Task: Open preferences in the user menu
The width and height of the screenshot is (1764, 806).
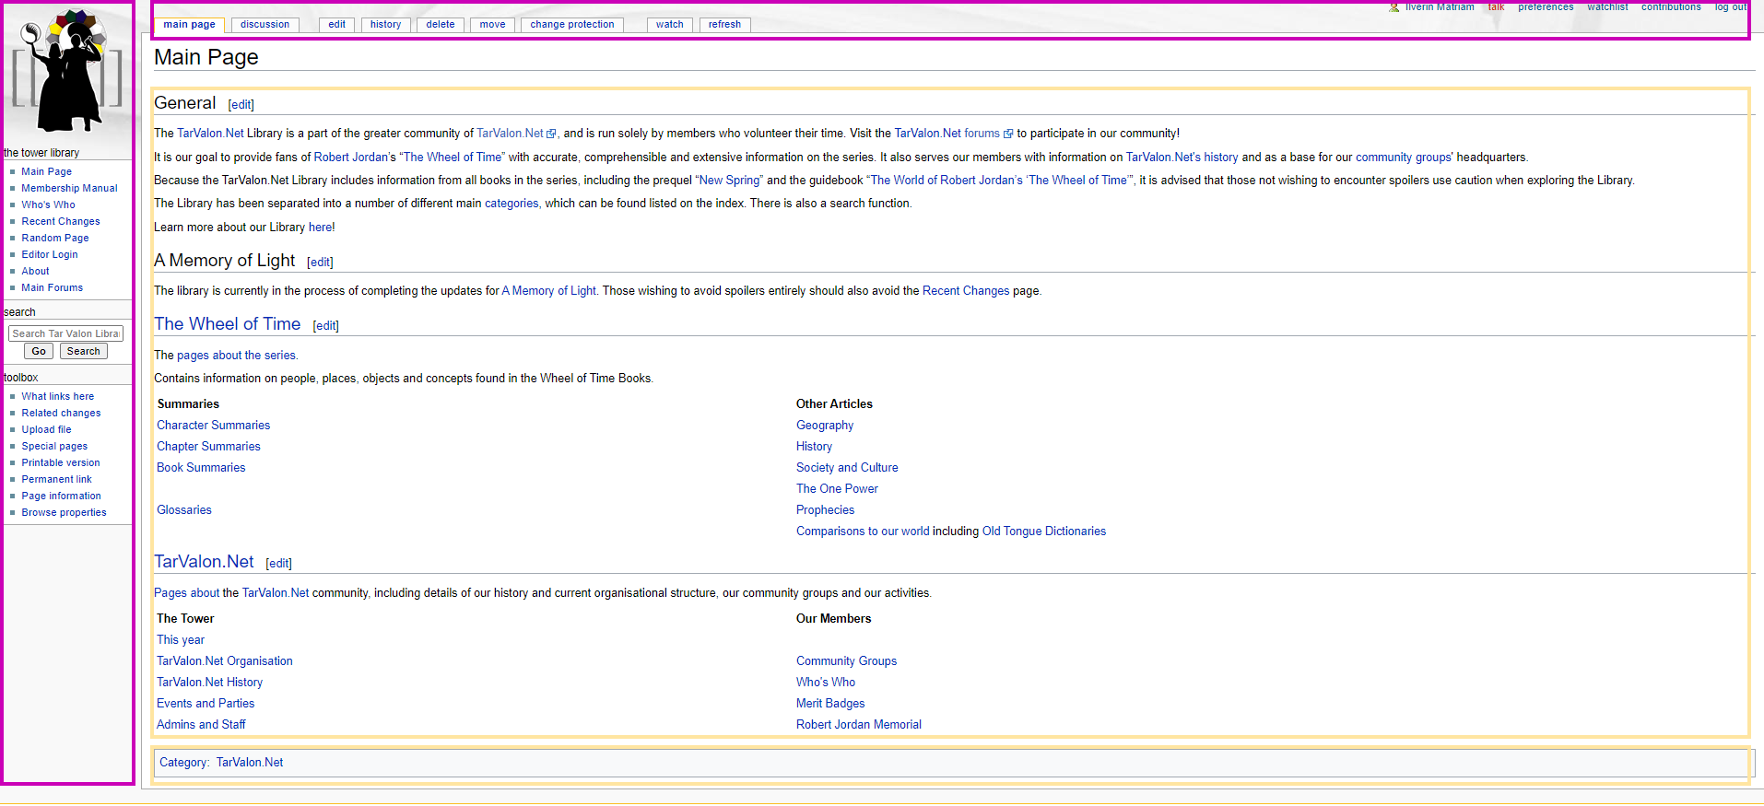Action: [1546, 7]
